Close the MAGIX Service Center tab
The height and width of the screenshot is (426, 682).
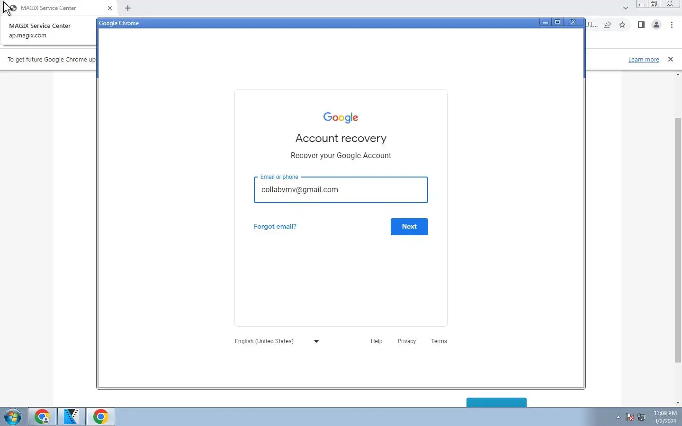(x=110, y=8)
